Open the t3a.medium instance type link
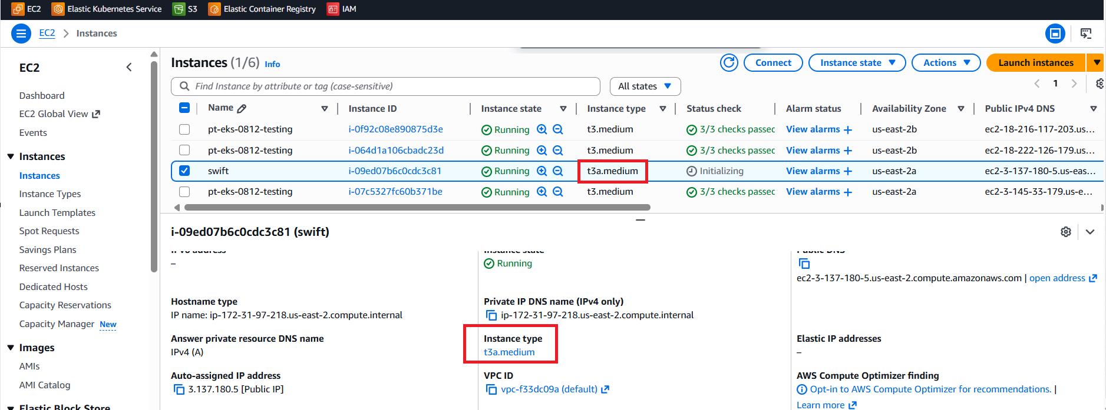The width and height of the screenshot is (1106, 410). pyautogui.click(x=509, y=352)
